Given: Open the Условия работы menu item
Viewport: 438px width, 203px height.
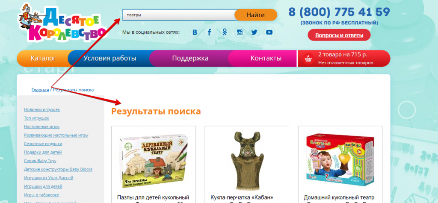Looking at the screenshot, I should tap(110, 59).
